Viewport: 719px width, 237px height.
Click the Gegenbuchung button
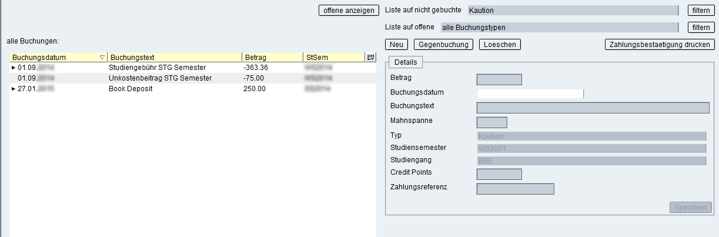tap(443, 45)
